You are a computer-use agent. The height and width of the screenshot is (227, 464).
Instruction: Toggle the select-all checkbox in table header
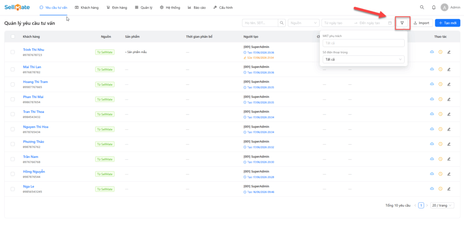(13, 37)
